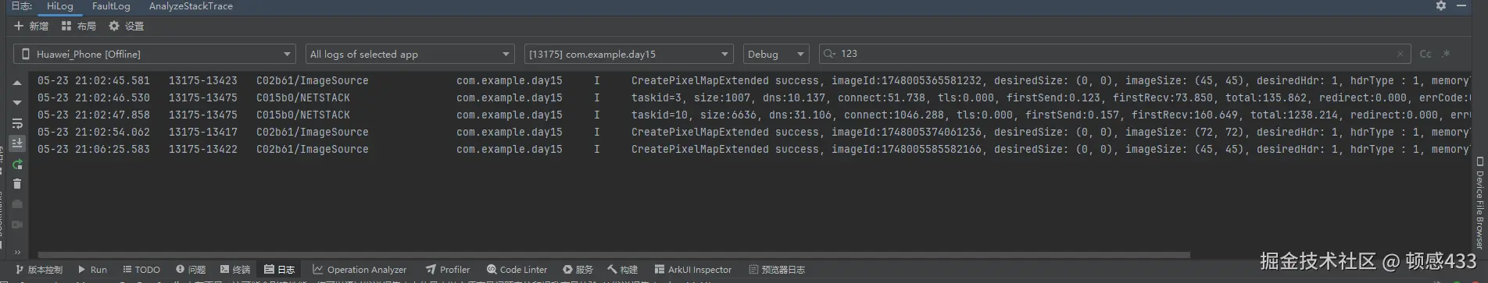Open the Code Linter tool window
This screenshot has height=283, width=1488.
pyautogui.click(x=517, y=270)
